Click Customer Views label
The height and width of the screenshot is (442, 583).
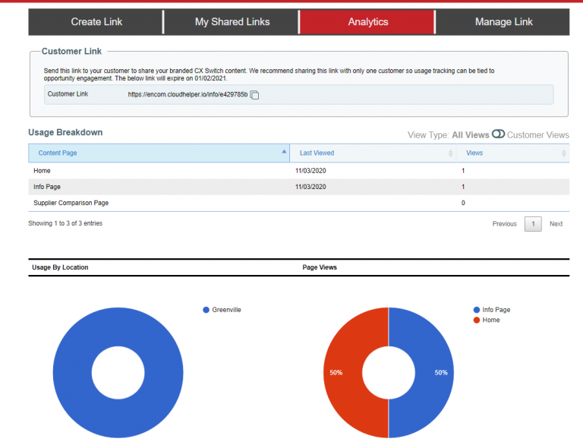tap(537, 135)
